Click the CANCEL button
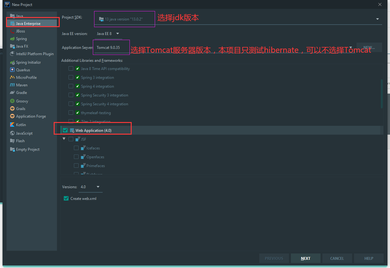 click(337, 258)
